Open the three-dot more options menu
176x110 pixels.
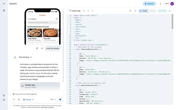tap(160, 4)
